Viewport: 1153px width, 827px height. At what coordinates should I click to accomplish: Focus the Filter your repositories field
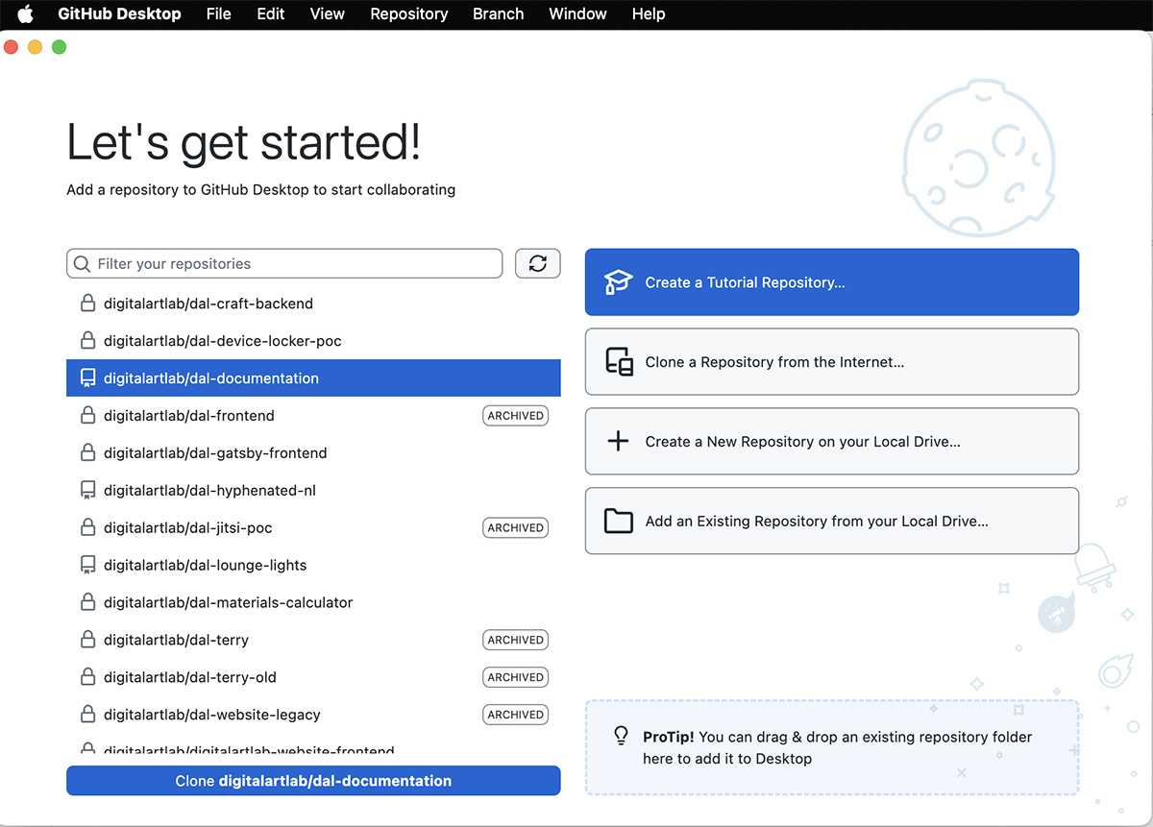tap(284, 263)
